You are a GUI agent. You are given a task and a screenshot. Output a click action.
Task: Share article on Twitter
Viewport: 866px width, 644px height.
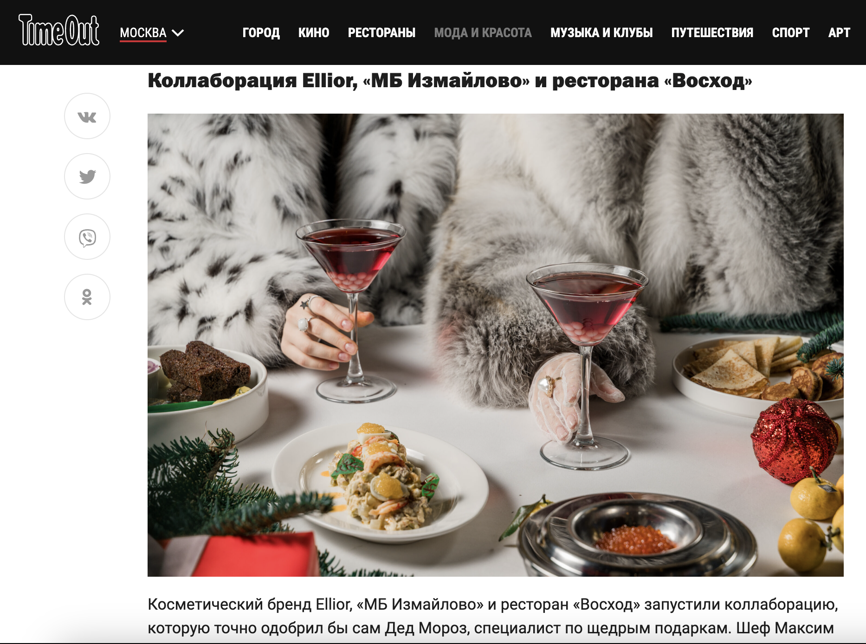87,176
